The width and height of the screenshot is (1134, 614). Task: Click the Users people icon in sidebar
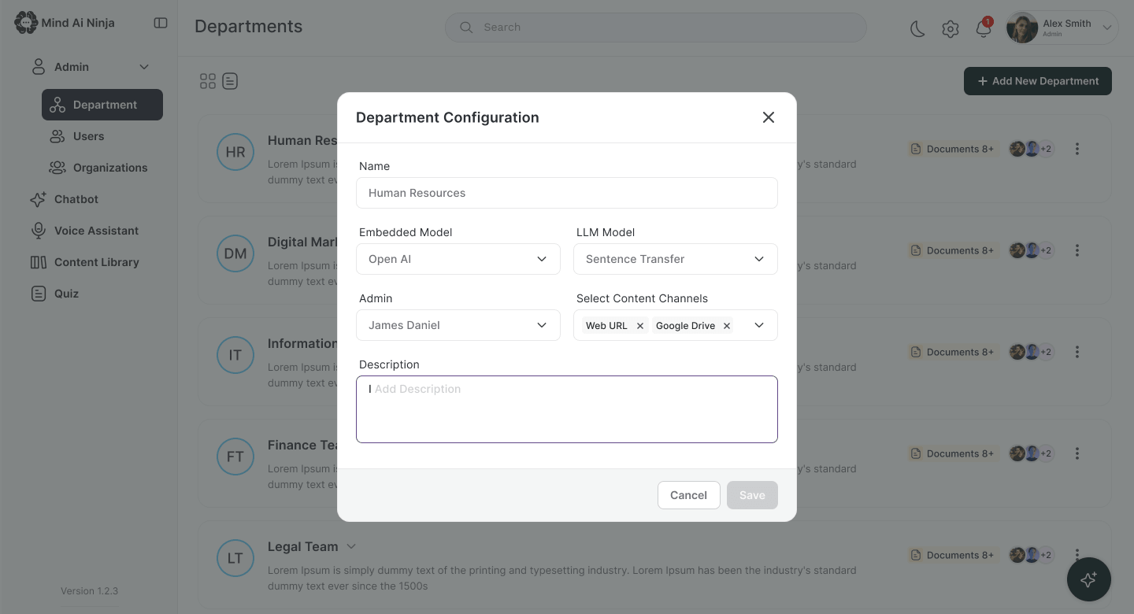(x=57, y=136)
